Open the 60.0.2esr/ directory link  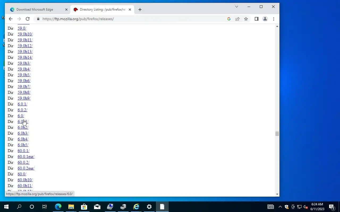[26, 168]
